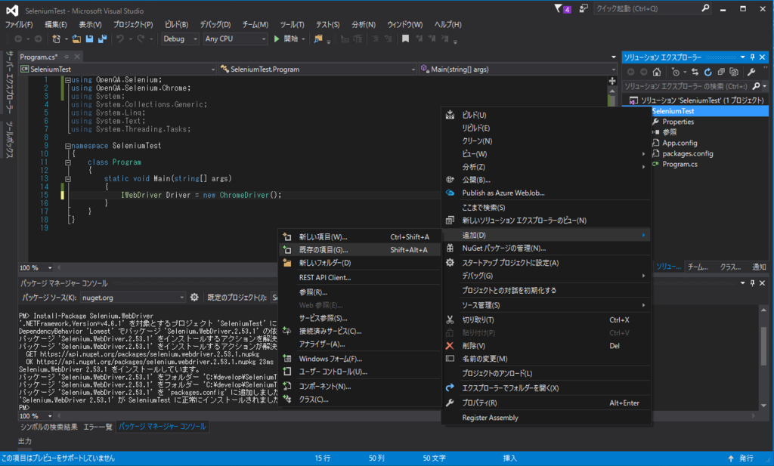Image resolution: width=774 pixels, height=466 pixels.
Task: Click the feedback person icon
Action: tap(584, 8)
